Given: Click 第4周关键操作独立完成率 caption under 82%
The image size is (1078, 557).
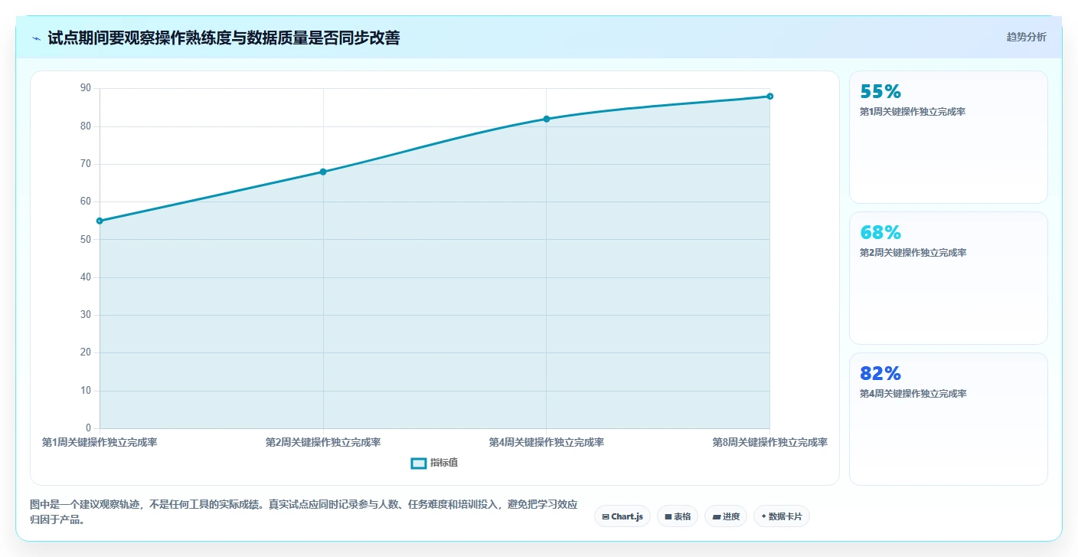Looking at the screenshot, I should pos(913,394).
